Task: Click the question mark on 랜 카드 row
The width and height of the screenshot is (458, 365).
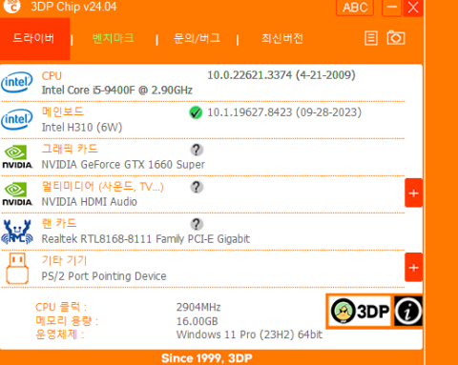Action: pos(197,224)
